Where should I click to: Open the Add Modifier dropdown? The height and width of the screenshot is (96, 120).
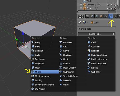point(97,34)
